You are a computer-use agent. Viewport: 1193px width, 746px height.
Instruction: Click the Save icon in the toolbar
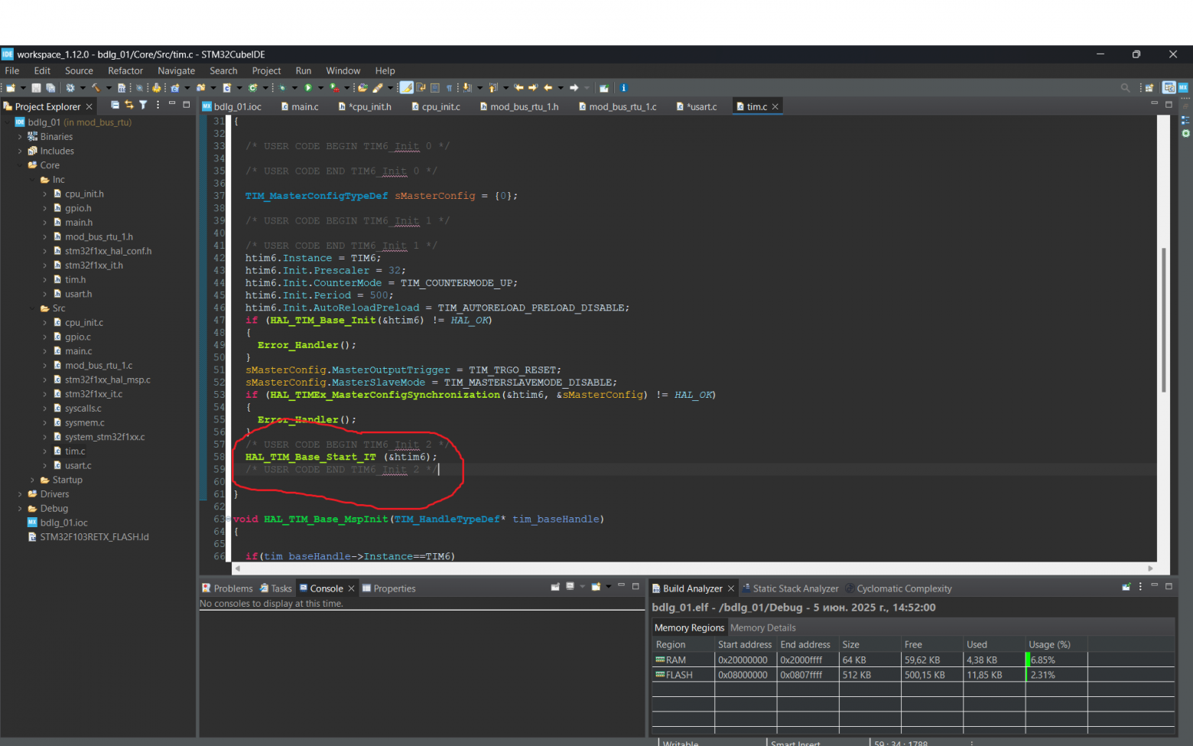coord(36,88)
